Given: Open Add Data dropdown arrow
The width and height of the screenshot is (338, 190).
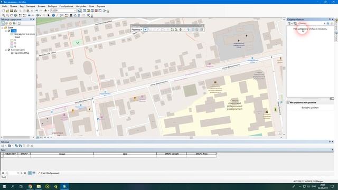Looking at the screenshot, I should [48, 11].
